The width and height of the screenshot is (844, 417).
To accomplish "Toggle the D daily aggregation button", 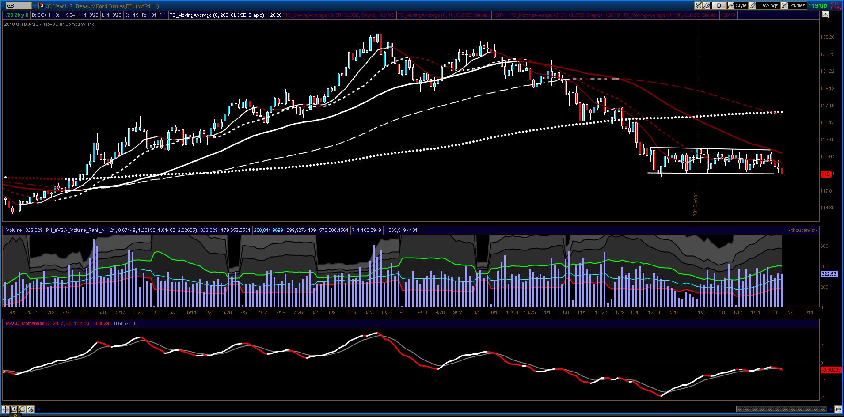I will point(719,6).
